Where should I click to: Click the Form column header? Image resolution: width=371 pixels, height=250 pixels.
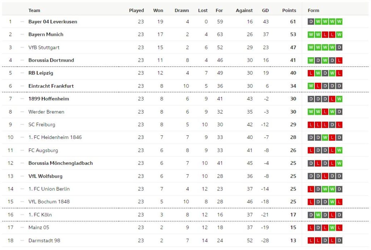coord(313,11)
